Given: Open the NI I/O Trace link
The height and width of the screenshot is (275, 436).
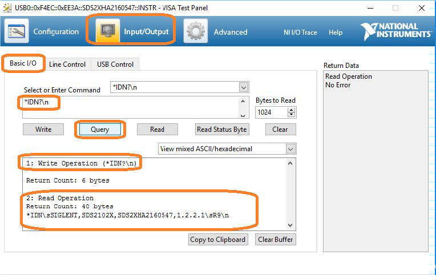Looking at the screenshot, I should 300,33.
